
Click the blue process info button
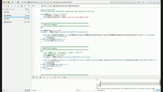(x=26, y=9)
